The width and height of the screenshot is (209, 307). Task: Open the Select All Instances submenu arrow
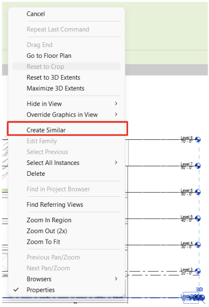pos(116,163)
